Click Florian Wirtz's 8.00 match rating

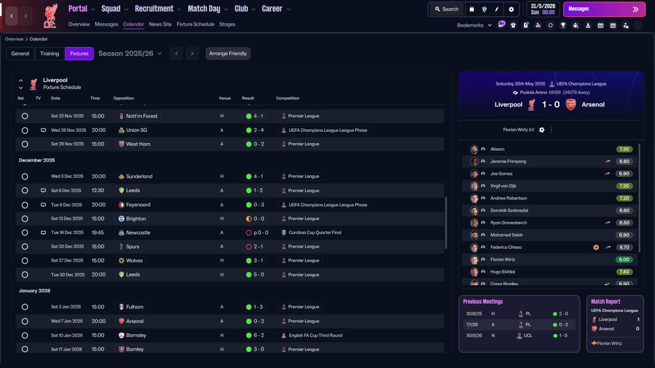pos(625,260)
